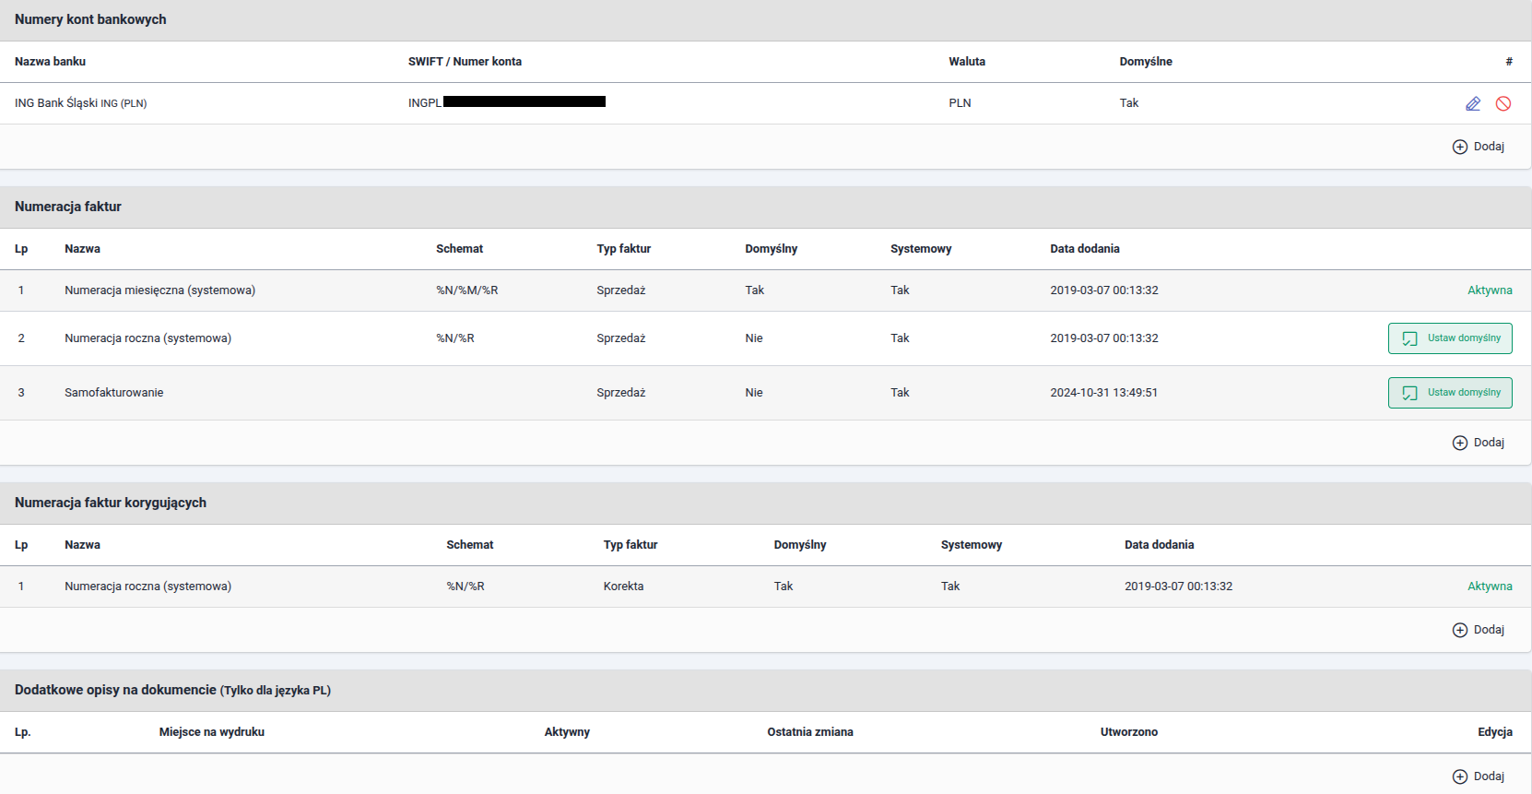Click the Numeracja faktur korygujących section header
1532x794 pixels.
coord(111,503)
